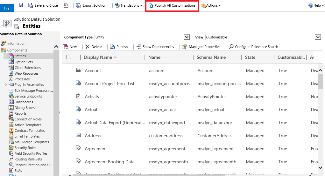Click the Web Resources icon

[11, 73]
